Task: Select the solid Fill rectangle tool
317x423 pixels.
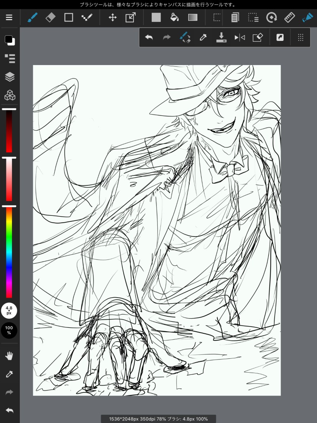Action: click(x=156, y=17)
